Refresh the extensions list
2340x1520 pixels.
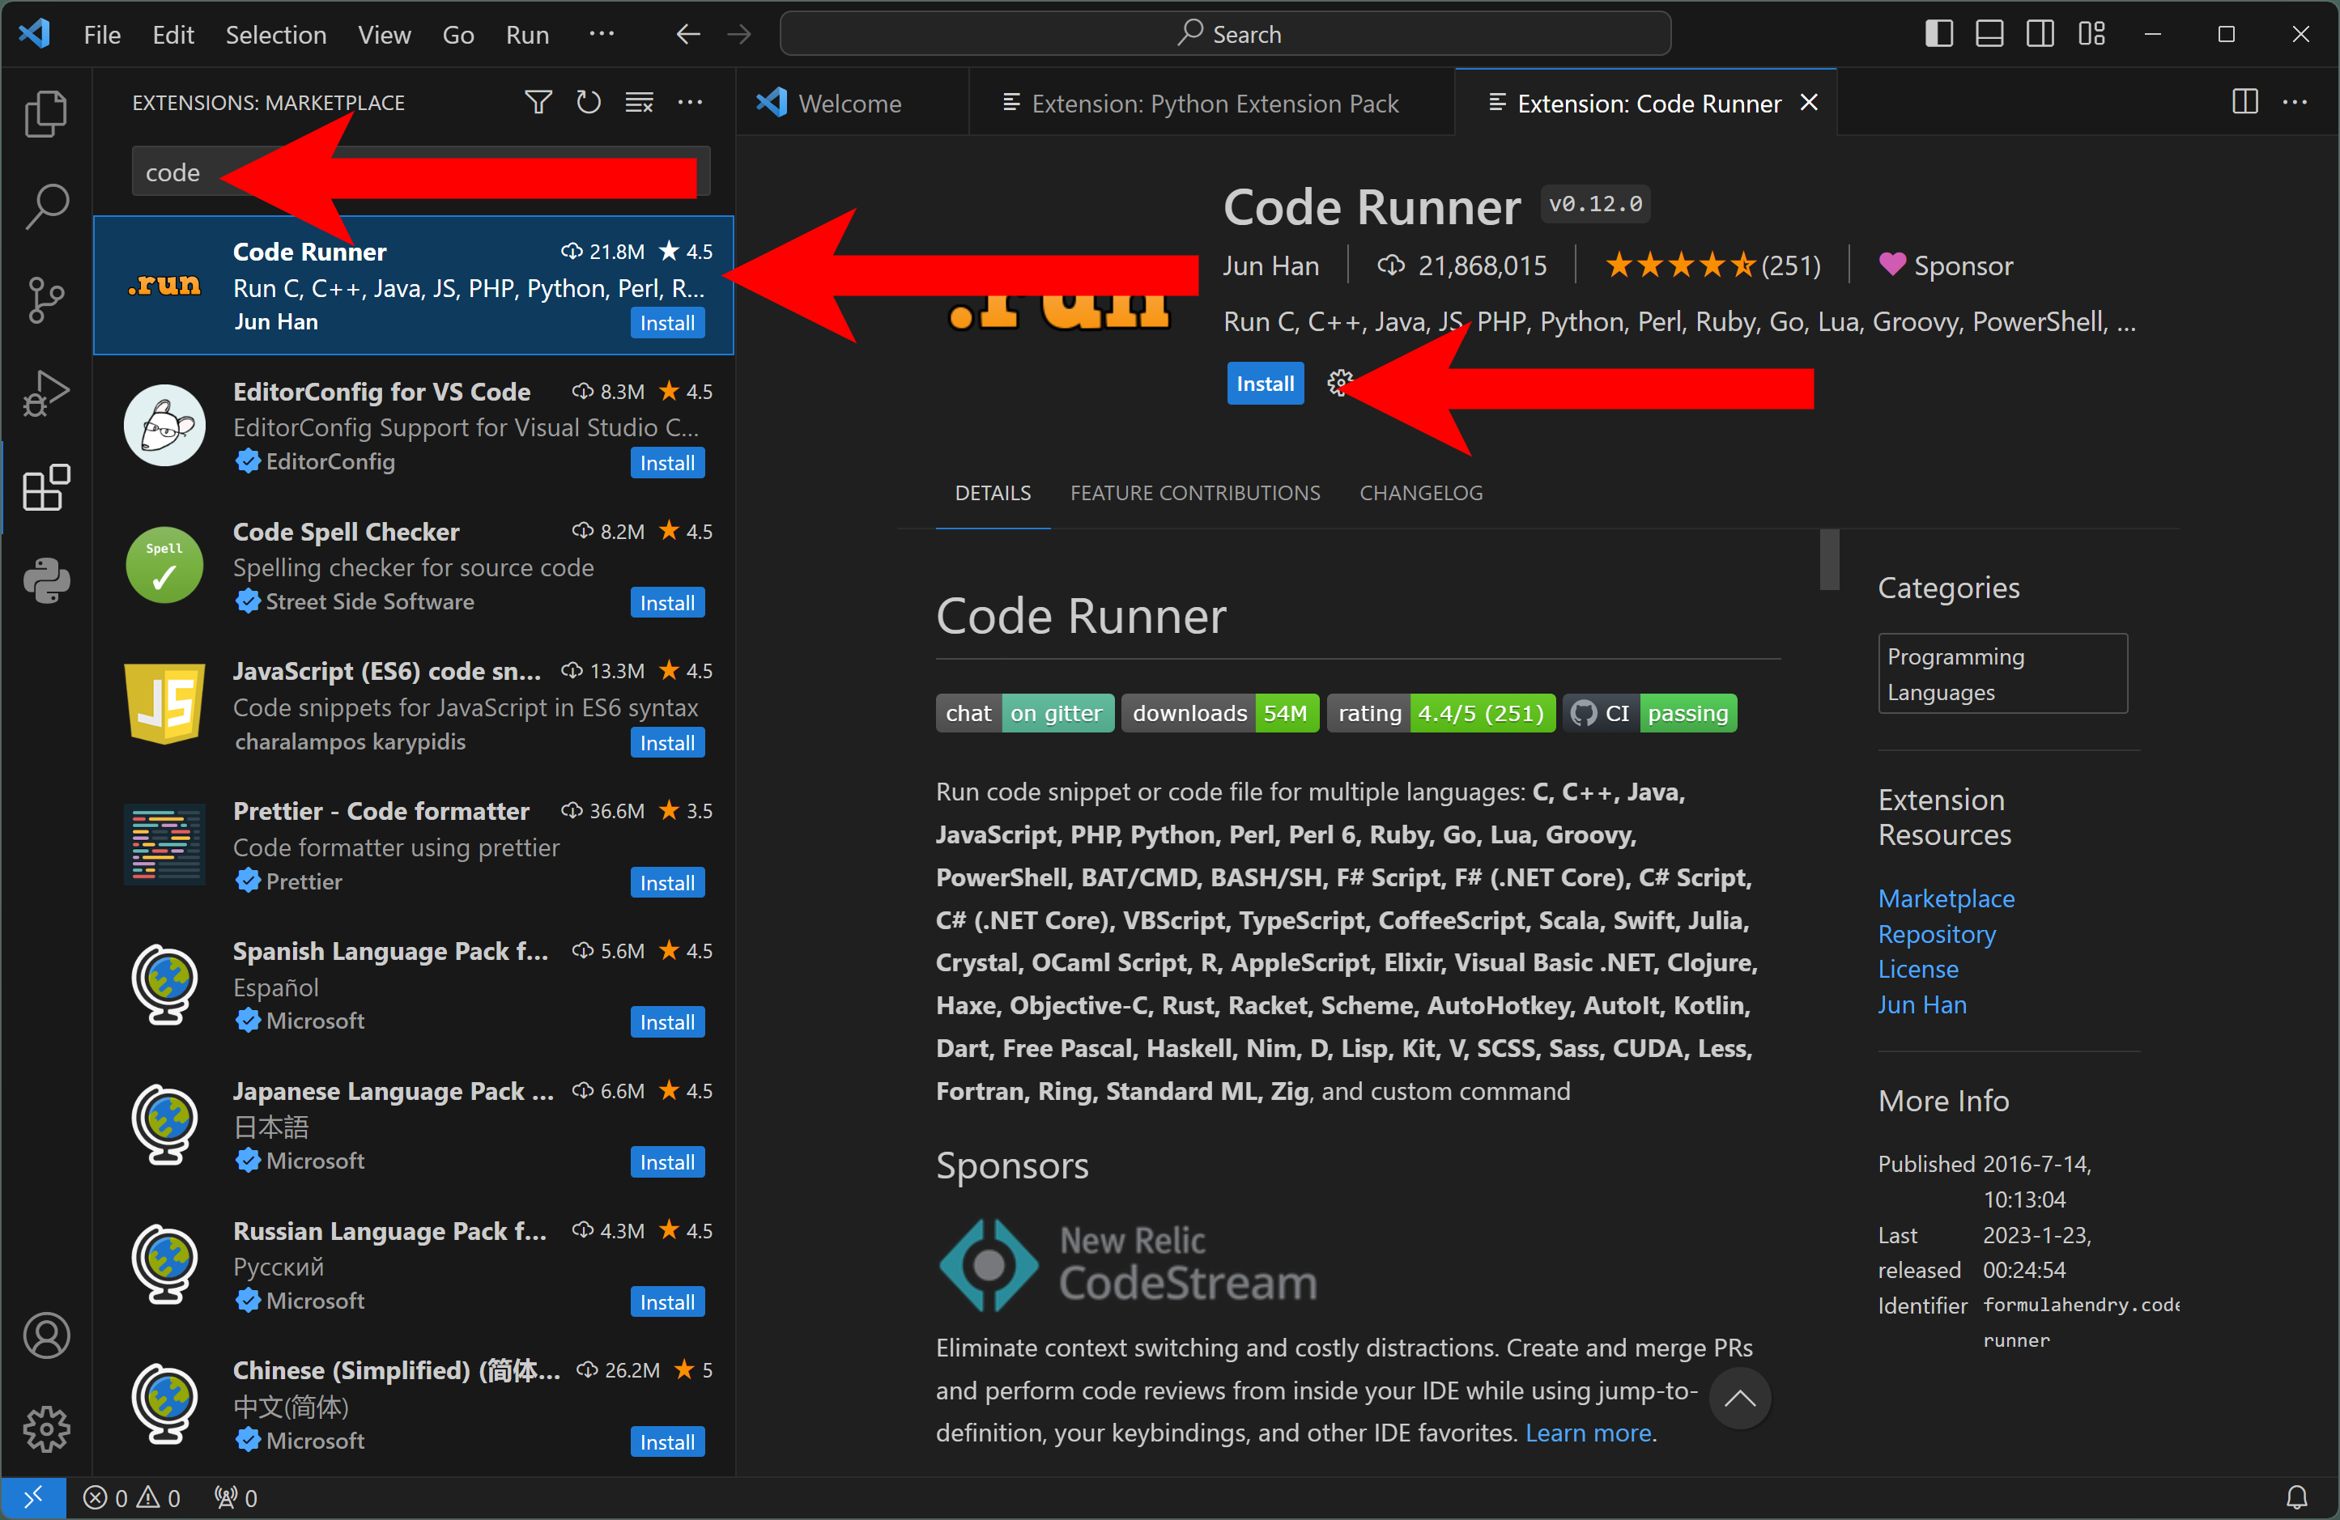pyautogui.click(x=589, y=102)
